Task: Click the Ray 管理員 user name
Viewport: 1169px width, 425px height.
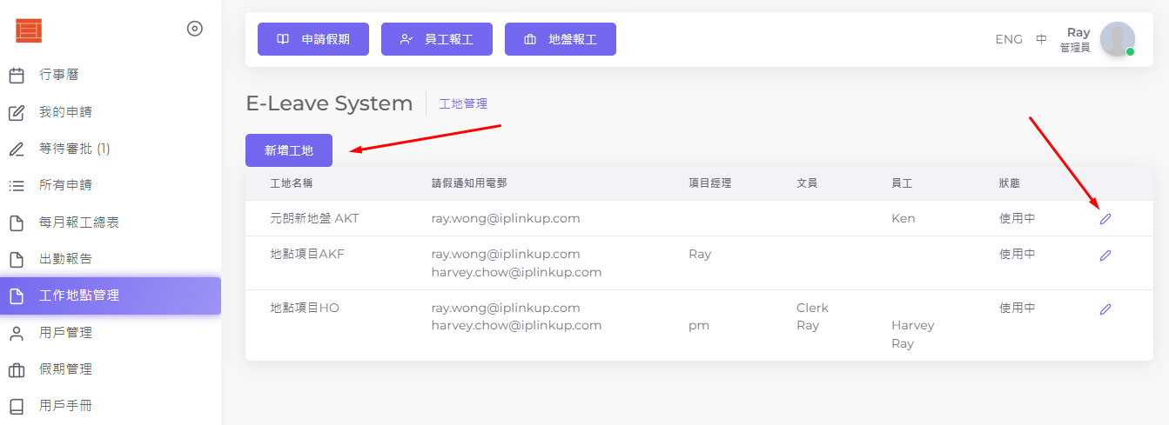Action: [x=1075, y=40]
